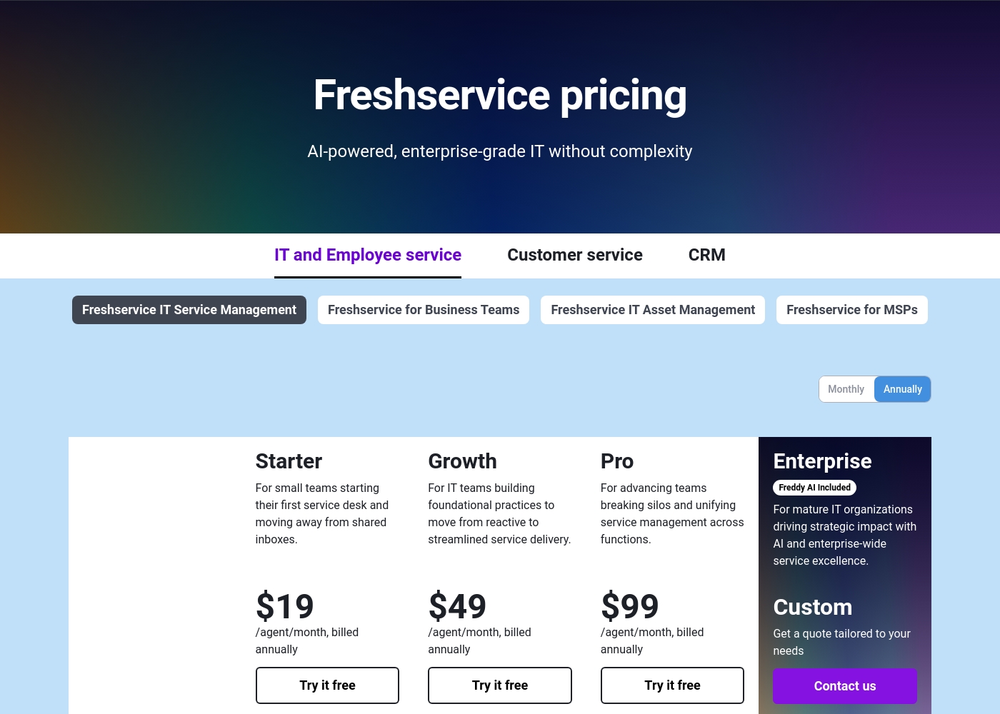The width and height of the screenshot is (1000, 714).
Task: Select Freshservice IT Service Management pill
Action: pyautogui.click(x=189, y=310)
